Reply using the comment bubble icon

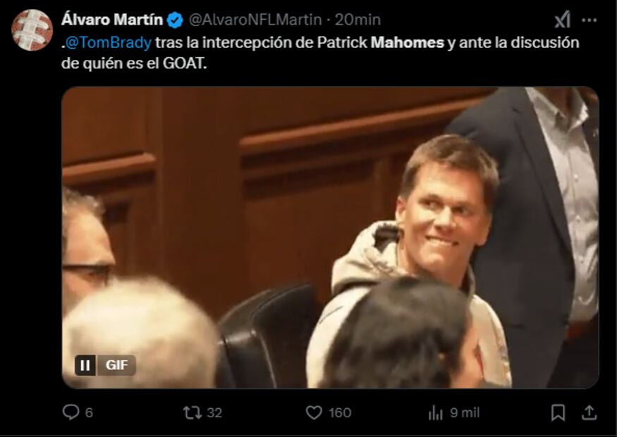tap(71, 412)
